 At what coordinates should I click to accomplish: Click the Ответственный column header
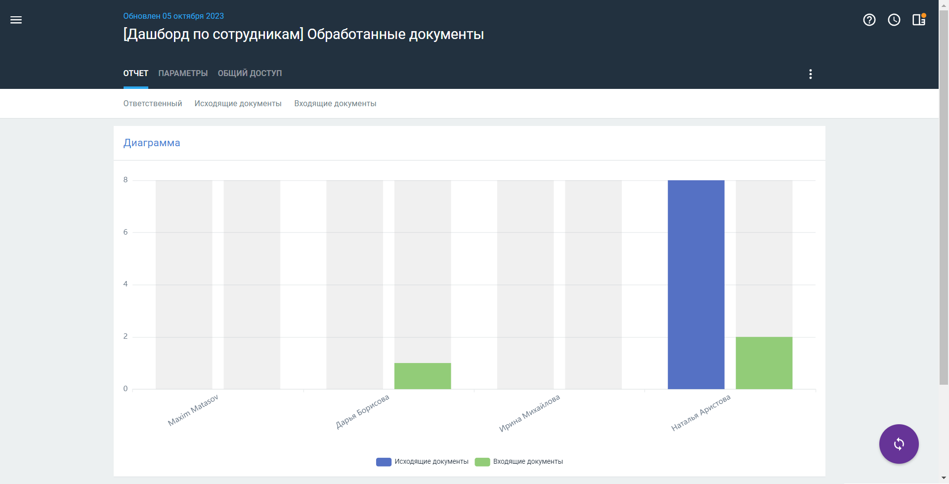tap(153, 103)
